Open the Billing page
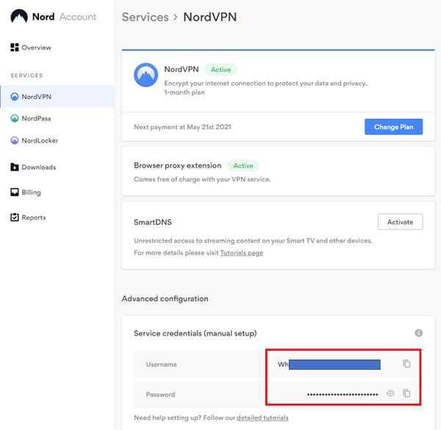Image resolution: width=441 pixels, height=430 pixels. [26, 192]
